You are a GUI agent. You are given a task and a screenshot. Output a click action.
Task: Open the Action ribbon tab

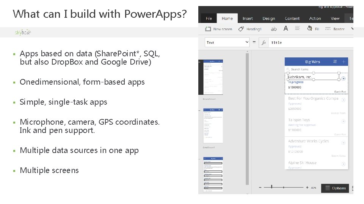coord(315,19)
